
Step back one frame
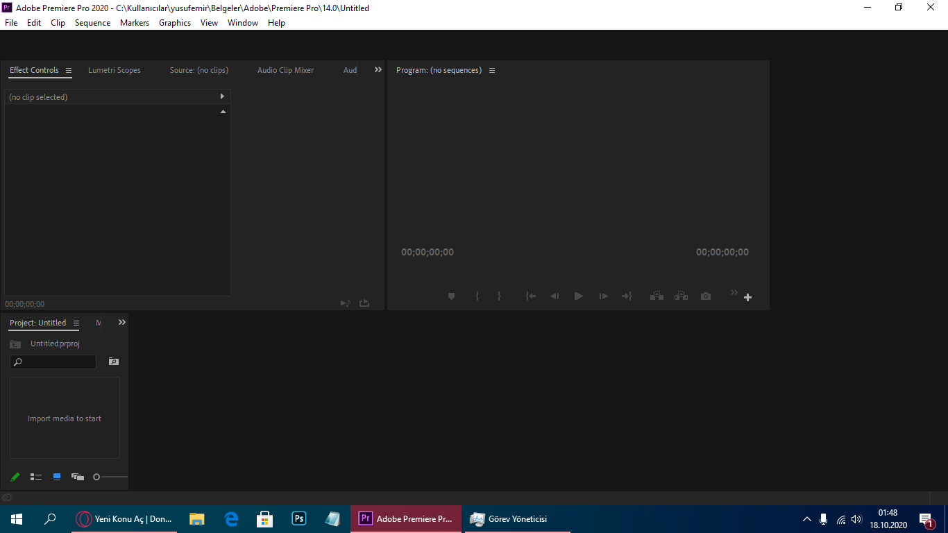555,296
